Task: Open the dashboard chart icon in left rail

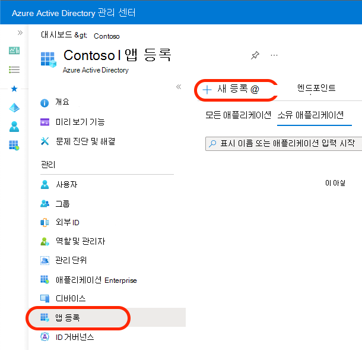Action: click(x=14, y=51)
